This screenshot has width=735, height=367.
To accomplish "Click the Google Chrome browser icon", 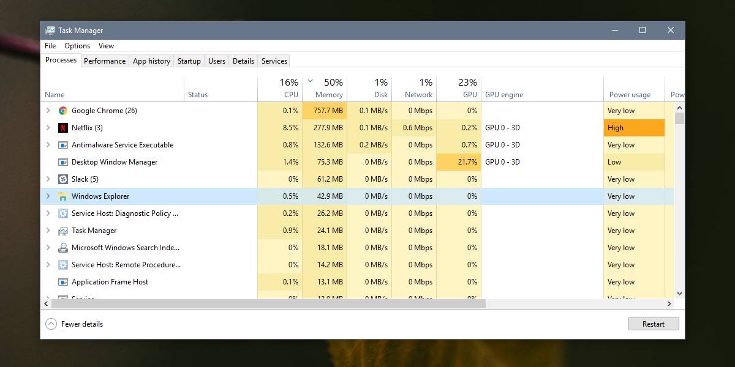I will [x=62, y=111].
